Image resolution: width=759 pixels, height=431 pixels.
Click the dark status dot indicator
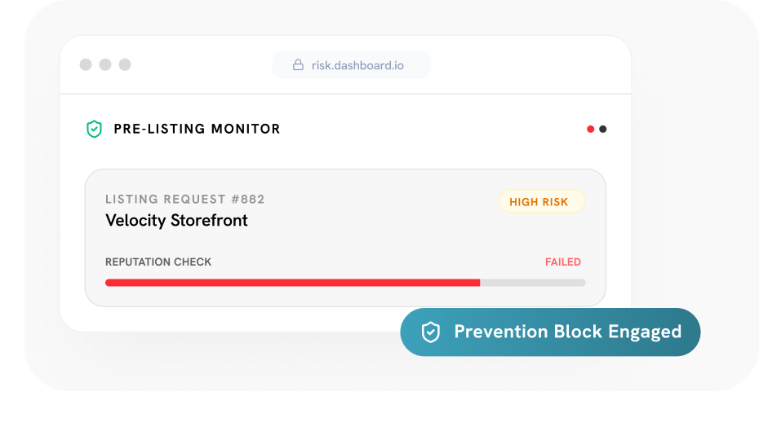pos(603,129)
